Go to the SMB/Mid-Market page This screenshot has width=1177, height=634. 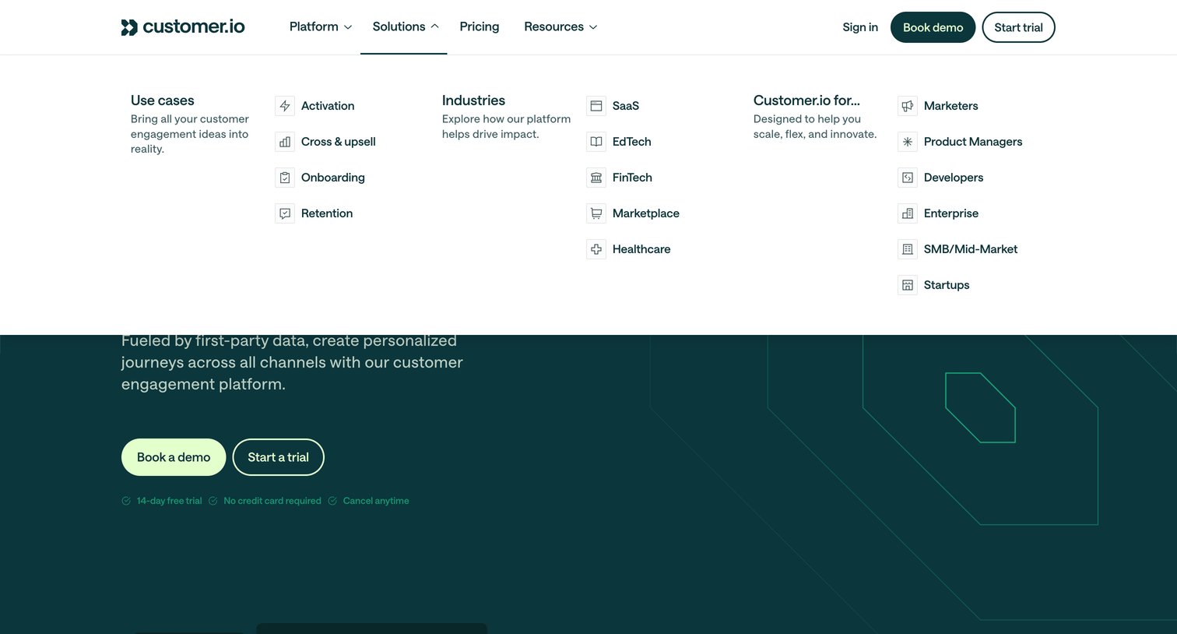(x=971, y=249)
